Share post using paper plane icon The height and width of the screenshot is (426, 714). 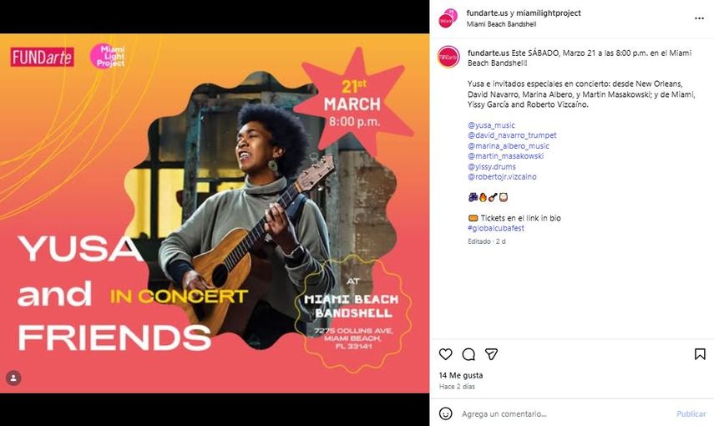click(x=491, y=354)
